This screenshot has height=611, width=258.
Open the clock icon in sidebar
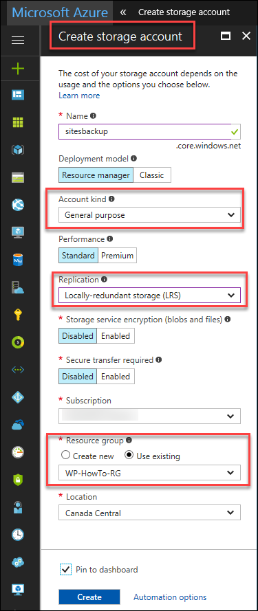click(18, 534)
